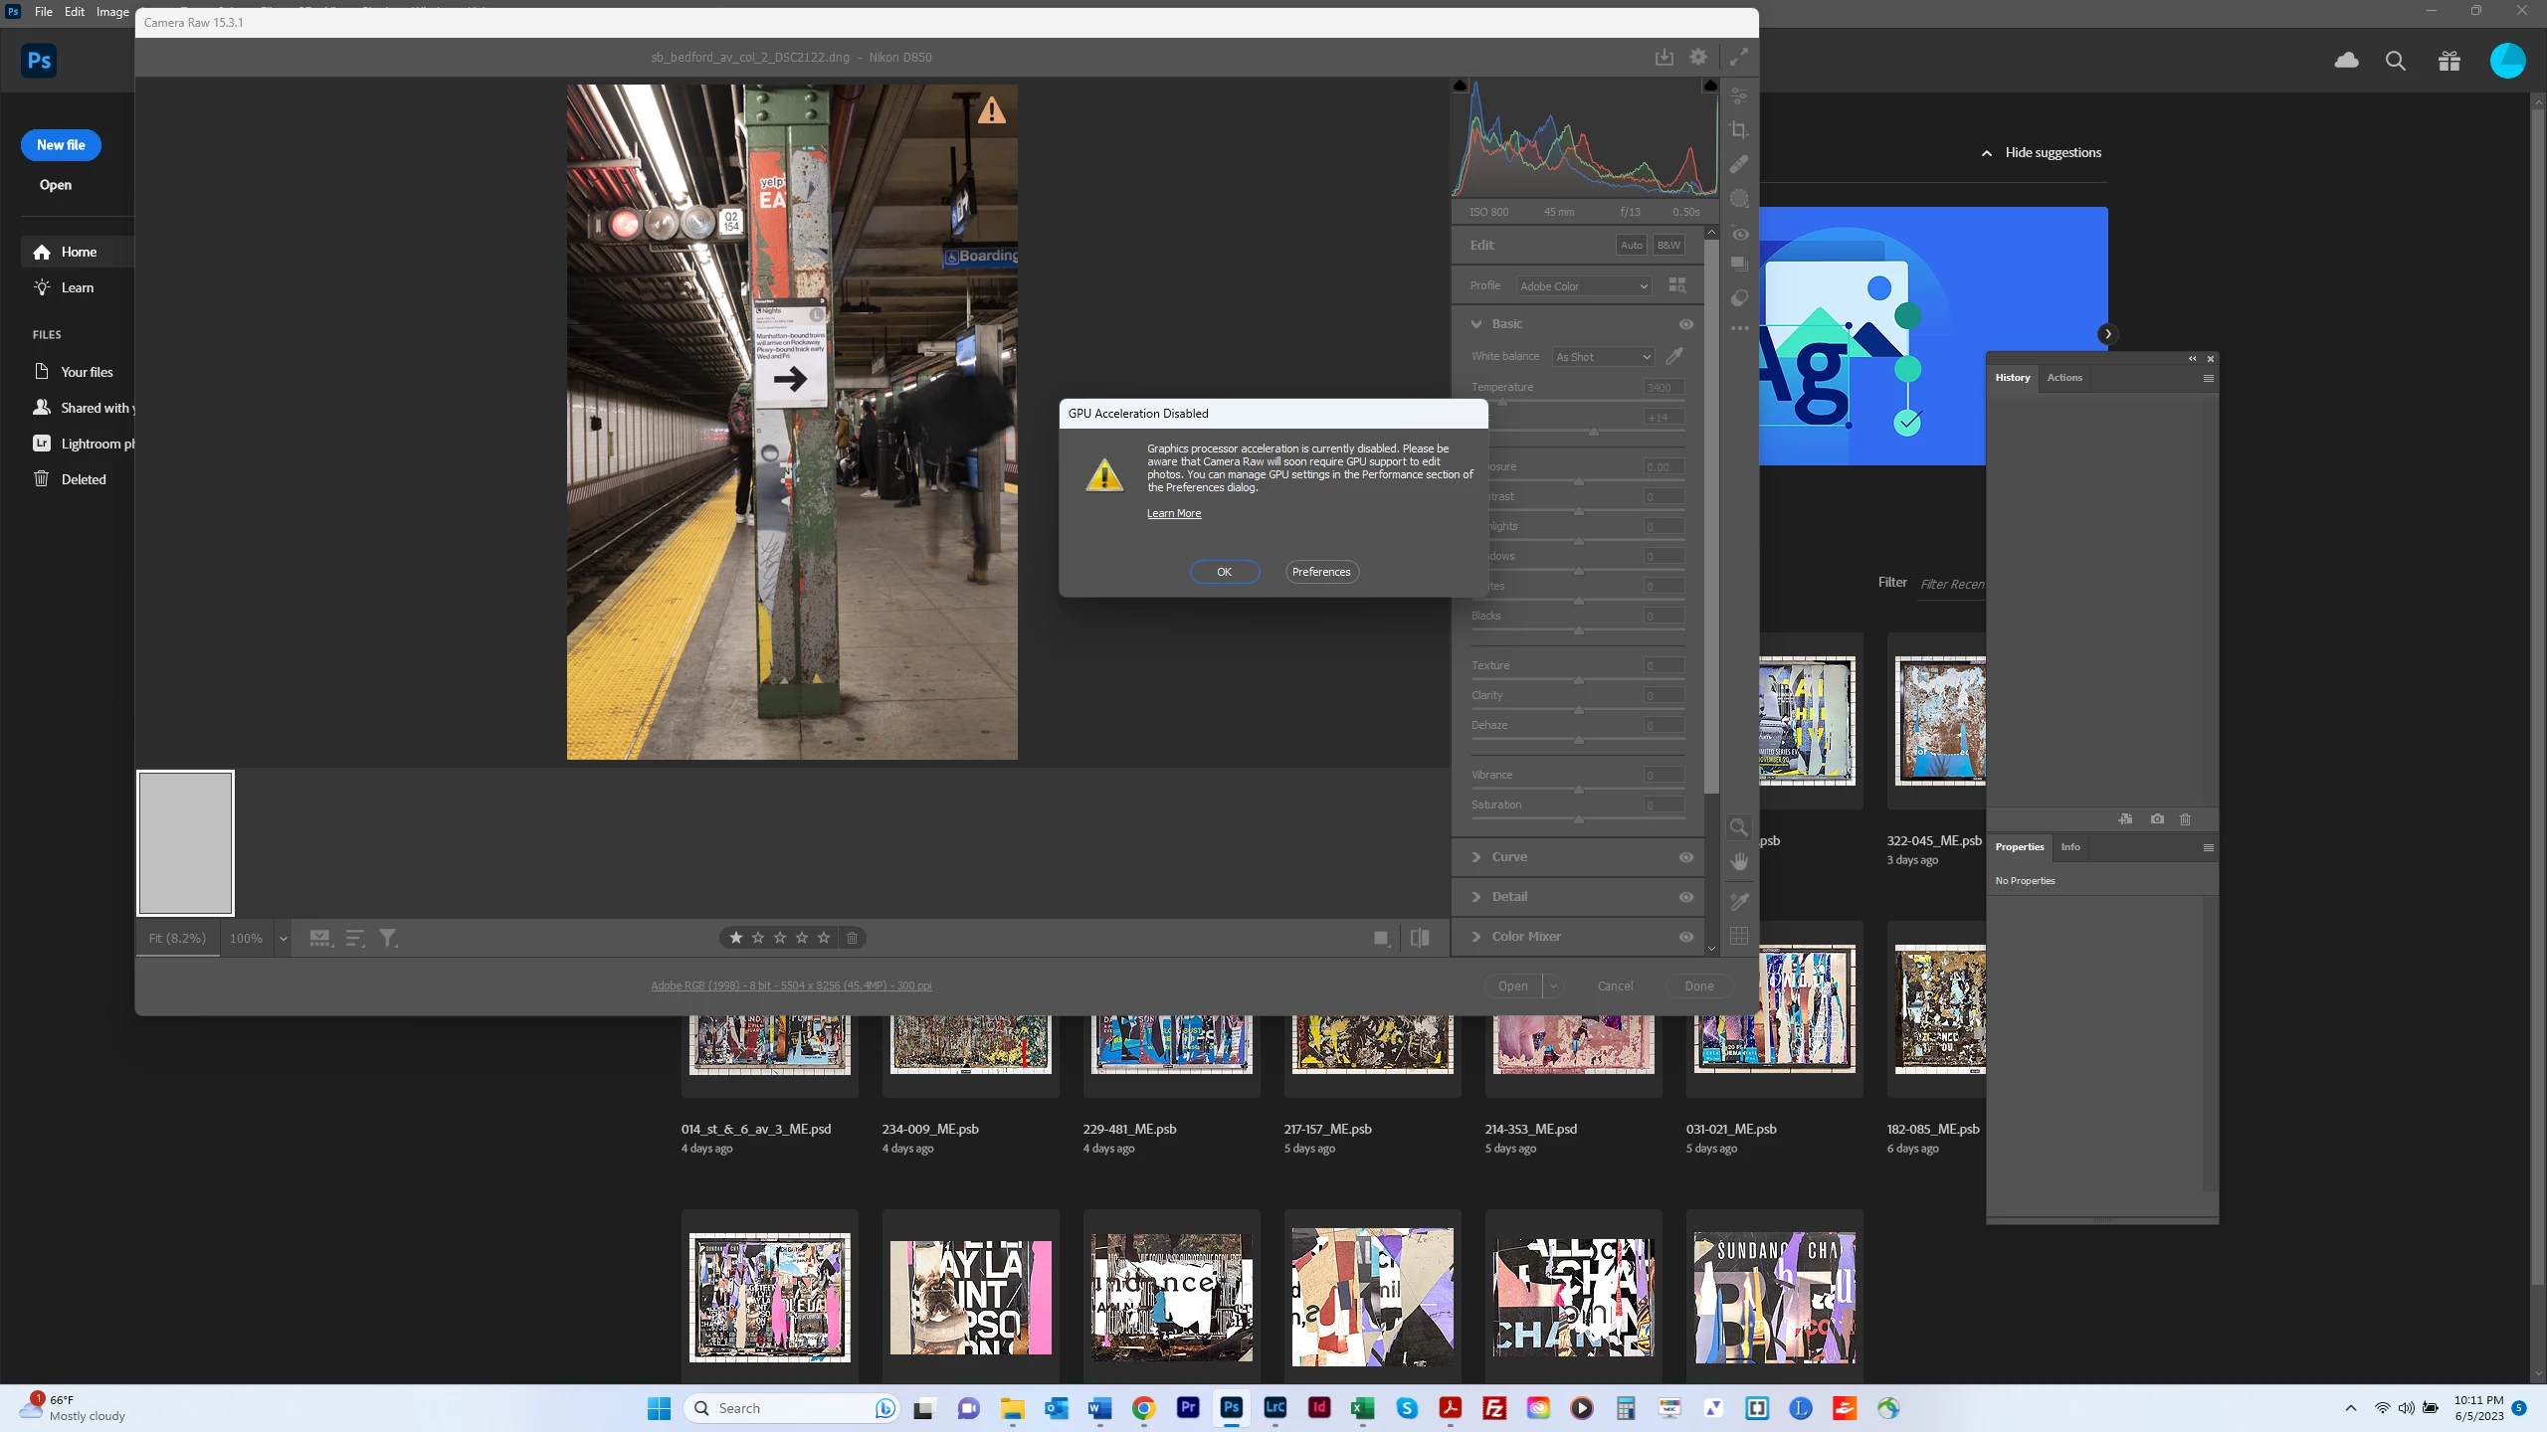
Task: Open Camera Raw preferences gear icon
Action: (x=1698, y=58)
